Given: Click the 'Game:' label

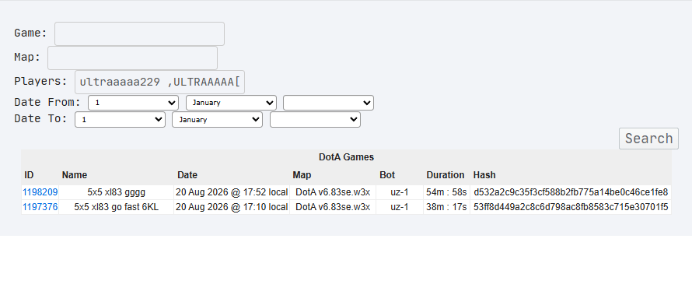Looking at the screenshot, I should [30, 33].
